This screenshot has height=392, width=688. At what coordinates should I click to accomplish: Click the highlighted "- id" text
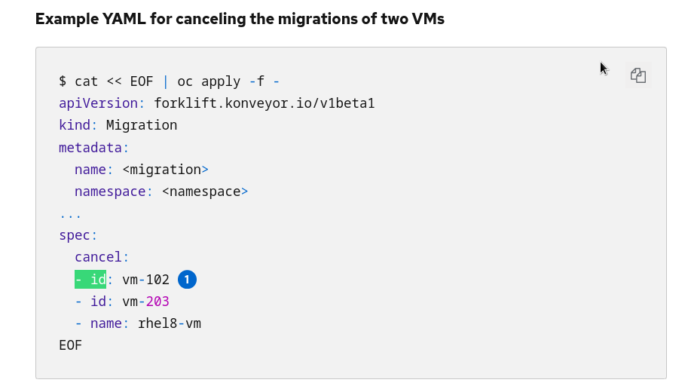pyautogui.click(x=90, y=280)
